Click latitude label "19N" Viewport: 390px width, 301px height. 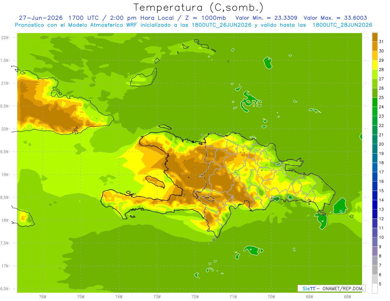(x=5, y=175)
